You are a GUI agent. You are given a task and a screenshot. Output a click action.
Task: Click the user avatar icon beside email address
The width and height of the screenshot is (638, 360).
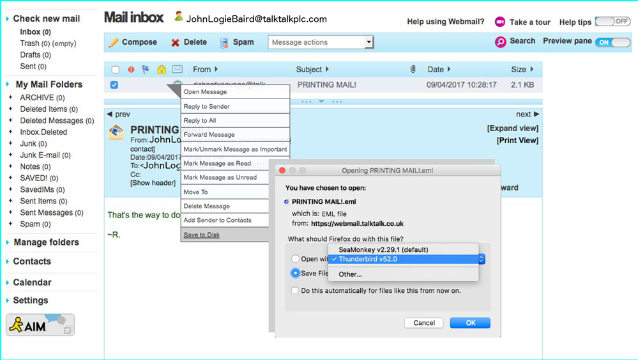178,16
